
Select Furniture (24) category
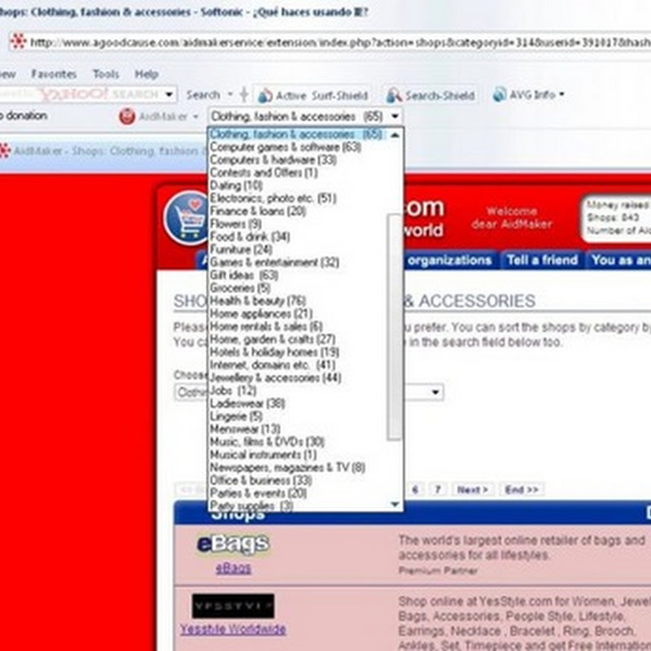(241, 250)
